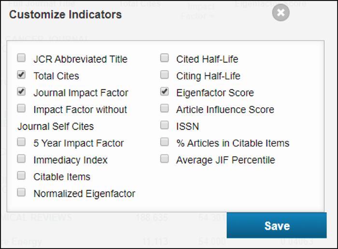
Task: Enable the ISSN indicator checkbox
Action: click(165, 125)
